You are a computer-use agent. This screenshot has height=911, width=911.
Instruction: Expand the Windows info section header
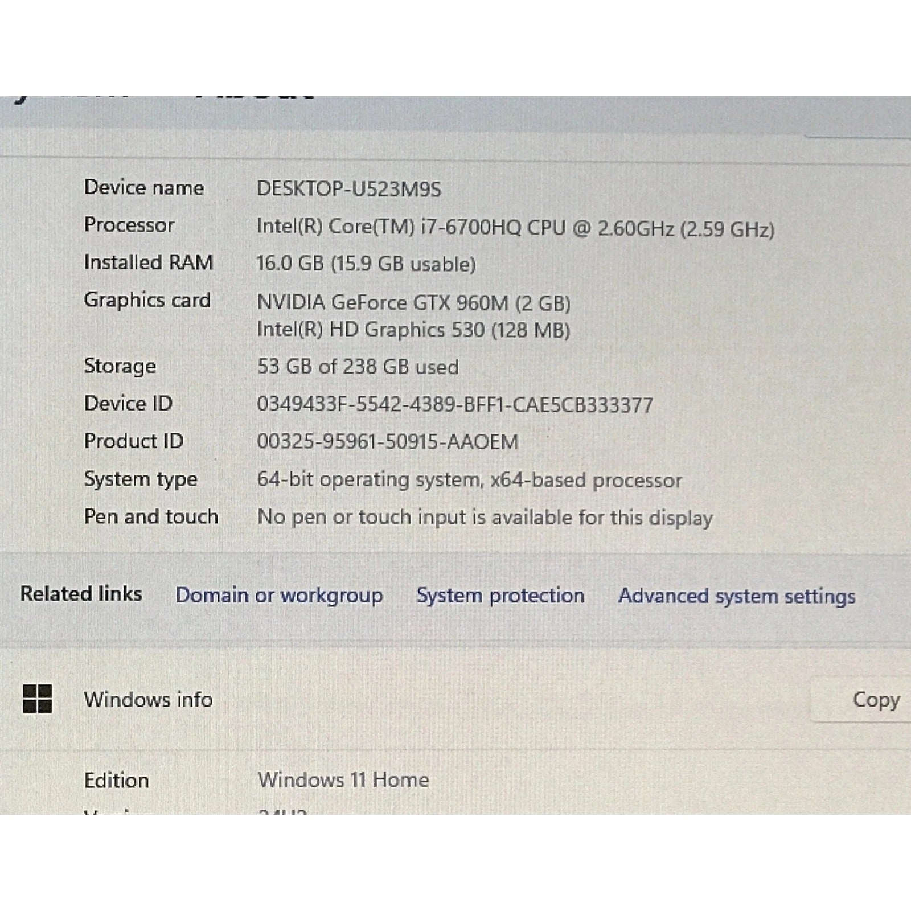pyautogui.click(x=455, y=700)
